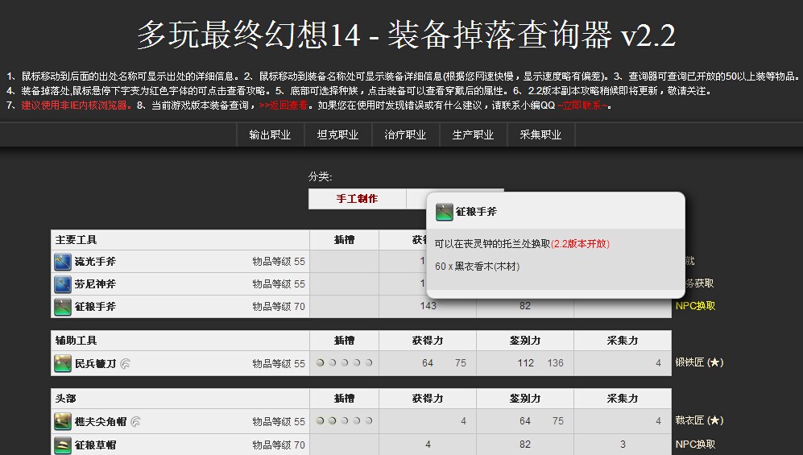Image resolution: width=803 pixels, height=455 pixels.
Task: Click the 物品等级 70 label of 征粮草帽
Action: (279, 445)
